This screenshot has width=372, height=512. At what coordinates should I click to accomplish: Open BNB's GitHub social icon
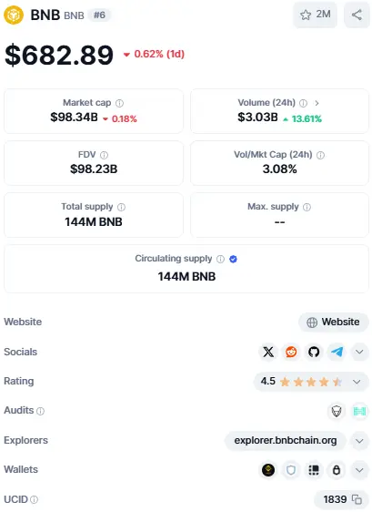(x=314, y=352)
